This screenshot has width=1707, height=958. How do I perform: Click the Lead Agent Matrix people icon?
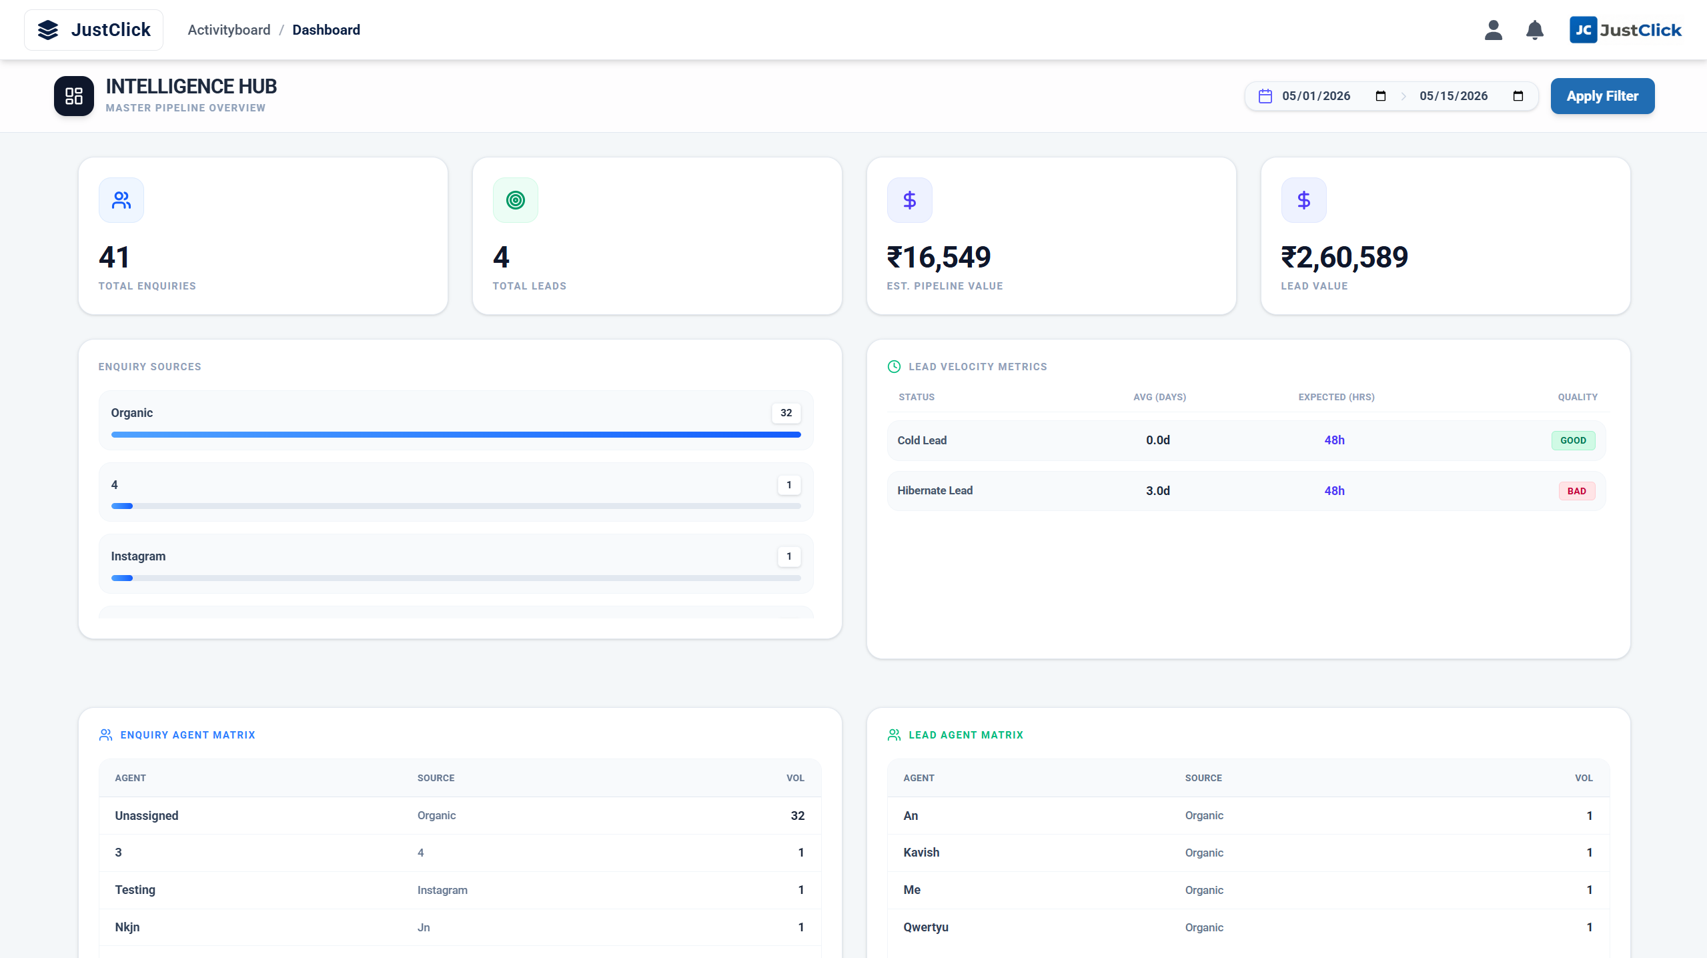pos(895,735)
